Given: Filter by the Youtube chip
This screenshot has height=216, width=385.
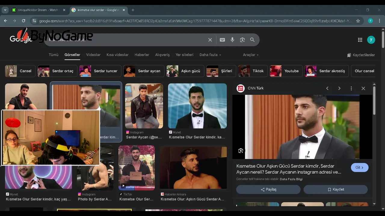Looking at the screenshot, I should pos(286,71).
